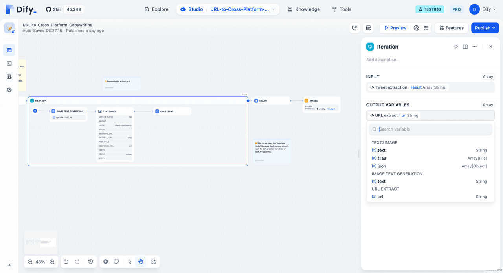Select the json variable under TEXT2IMAGE
The width and height of the screenshot is (503, 273).
382,166
